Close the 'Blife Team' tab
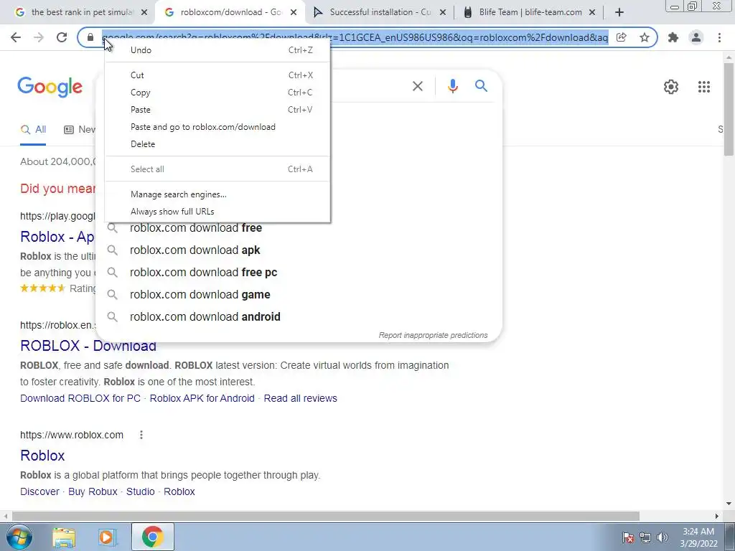This screenshot has width=735, height=551. 592,12
